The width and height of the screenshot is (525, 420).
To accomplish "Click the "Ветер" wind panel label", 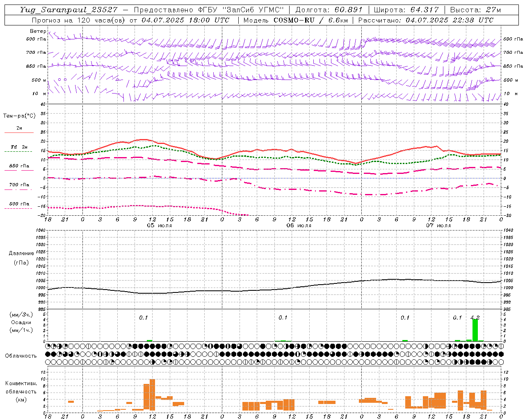I will (x=38, y=31).
